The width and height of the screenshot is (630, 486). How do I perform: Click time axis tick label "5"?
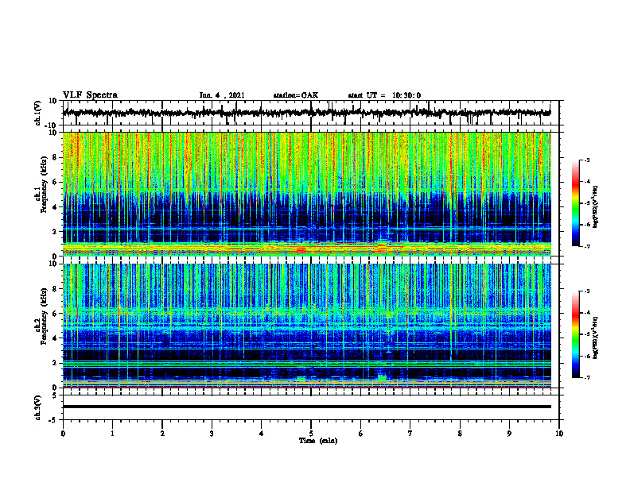point(311,434)
